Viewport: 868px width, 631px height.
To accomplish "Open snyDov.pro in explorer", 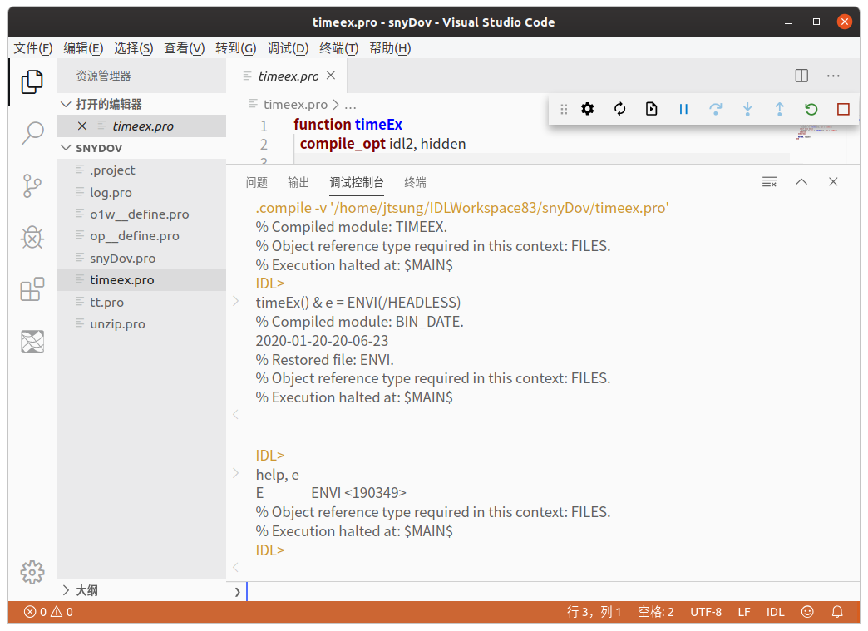I will [141, 258].
